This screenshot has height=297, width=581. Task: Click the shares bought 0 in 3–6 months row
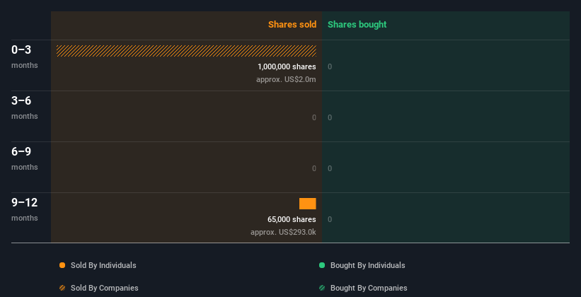coord(330,117)
